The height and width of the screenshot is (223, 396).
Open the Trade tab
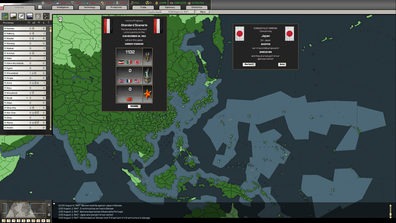coord(143,7)
